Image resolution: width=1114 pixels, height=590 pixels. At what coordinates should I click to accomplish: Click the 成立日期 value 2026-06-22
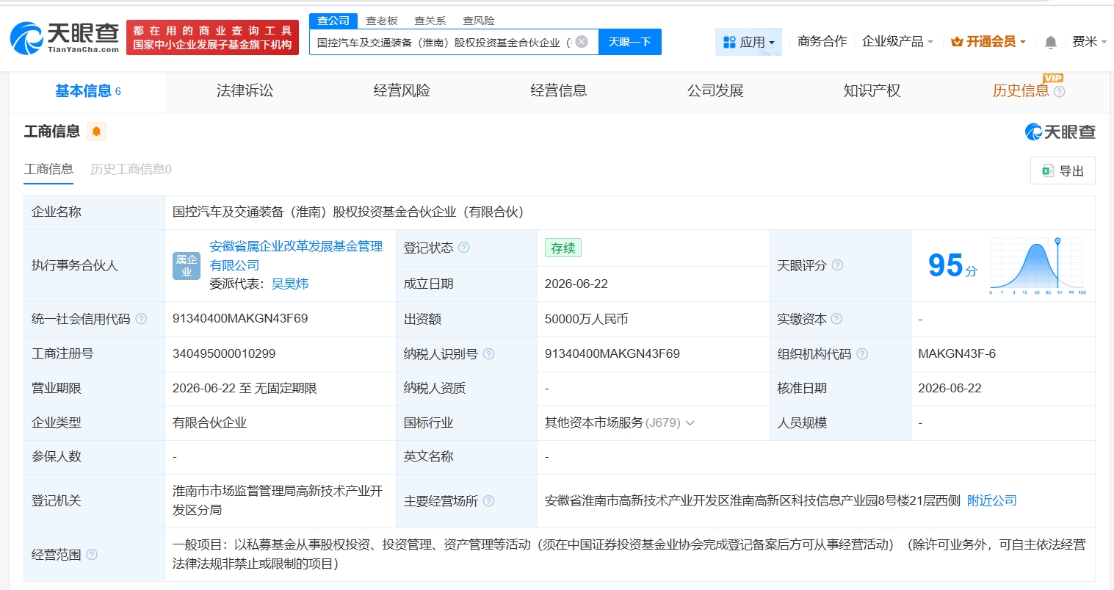(576, 284)
